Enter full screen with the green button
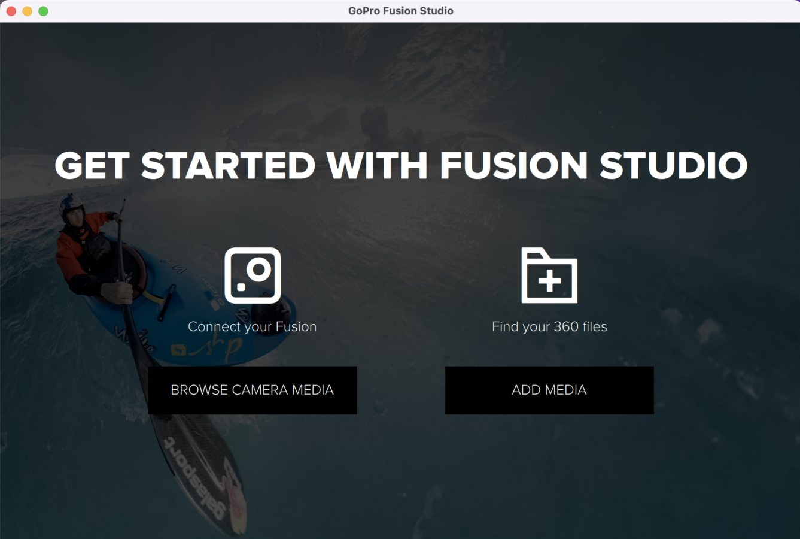Image resolution: width=800 pixels, height=539 pixels. pyautogui.click(x=43, y=11)
